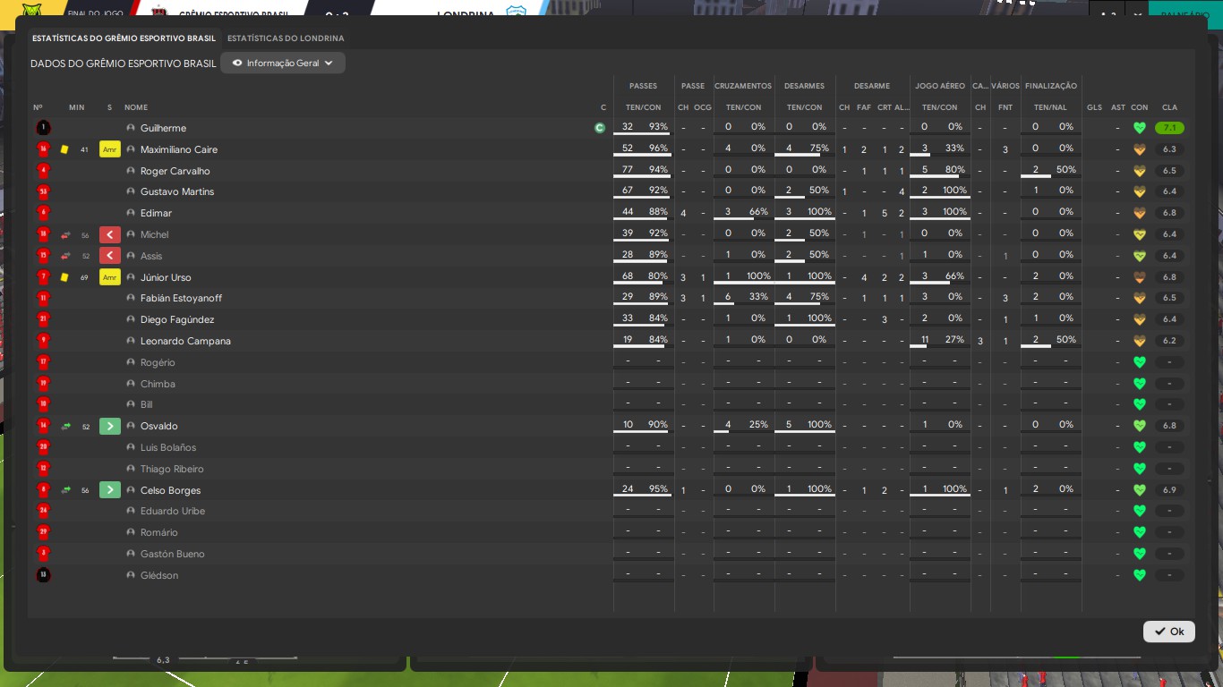Click Júnior Urso's condition heart icon
This screenshot has width=1223, height=687.
(1140, 277)
